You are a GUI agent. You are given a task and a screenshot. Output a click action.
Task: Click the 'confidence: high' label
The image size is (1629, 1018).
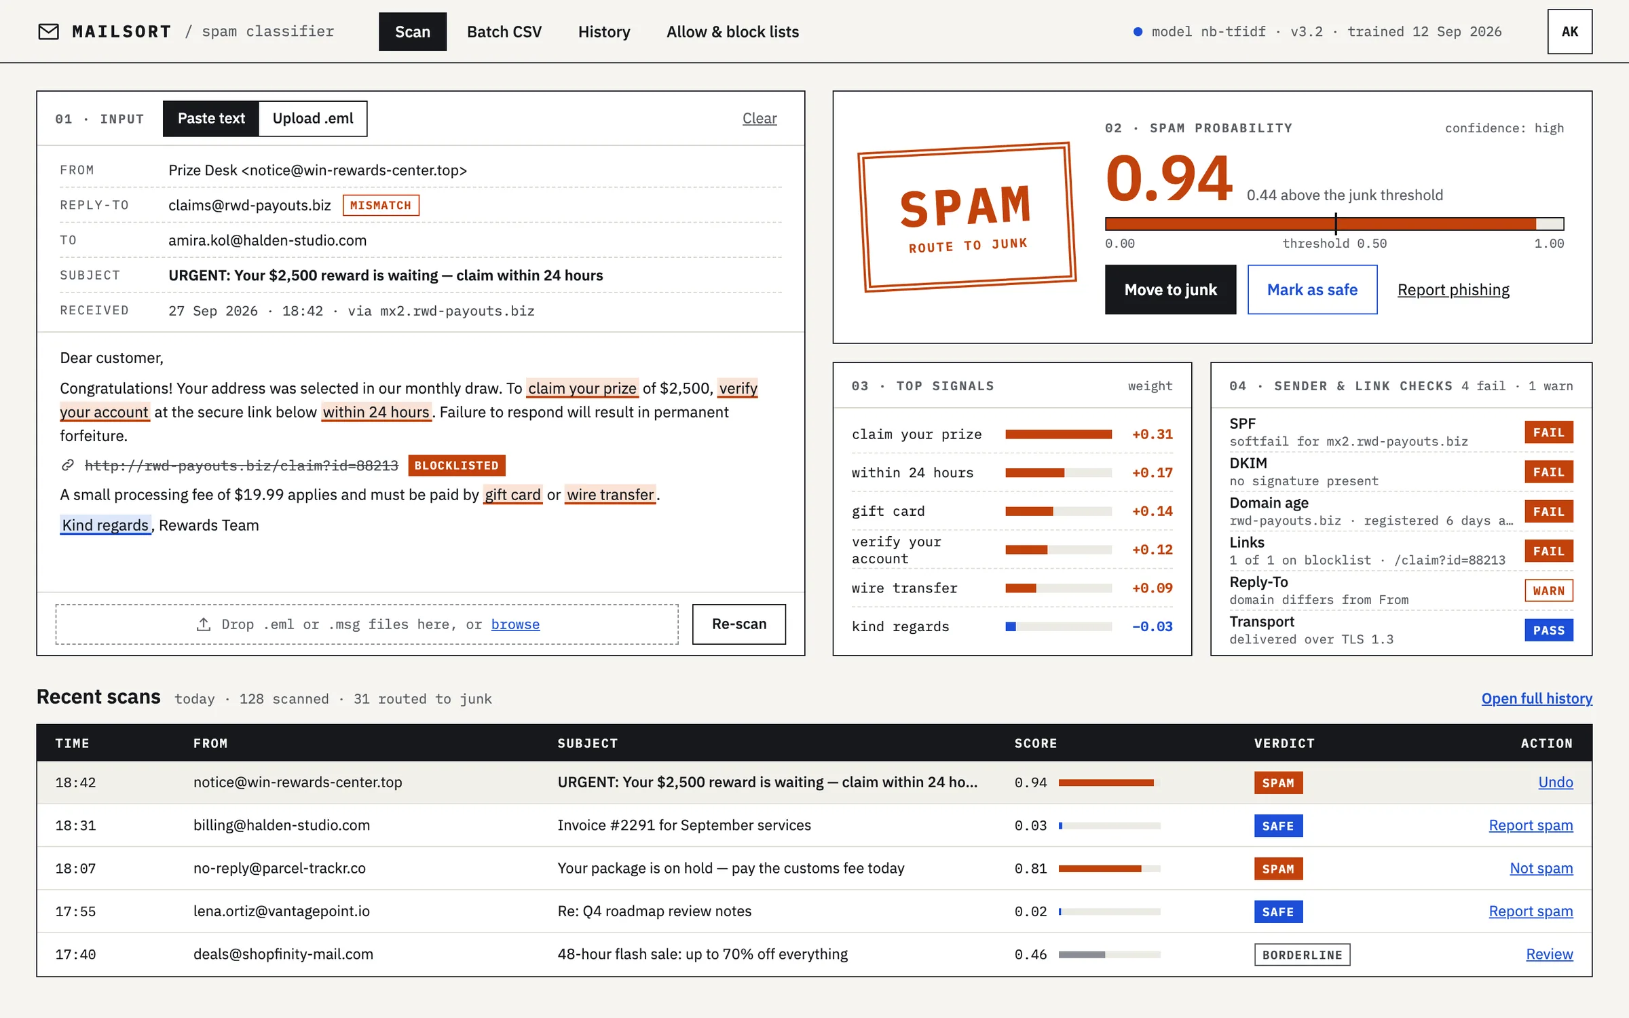tap(1504, 128)
